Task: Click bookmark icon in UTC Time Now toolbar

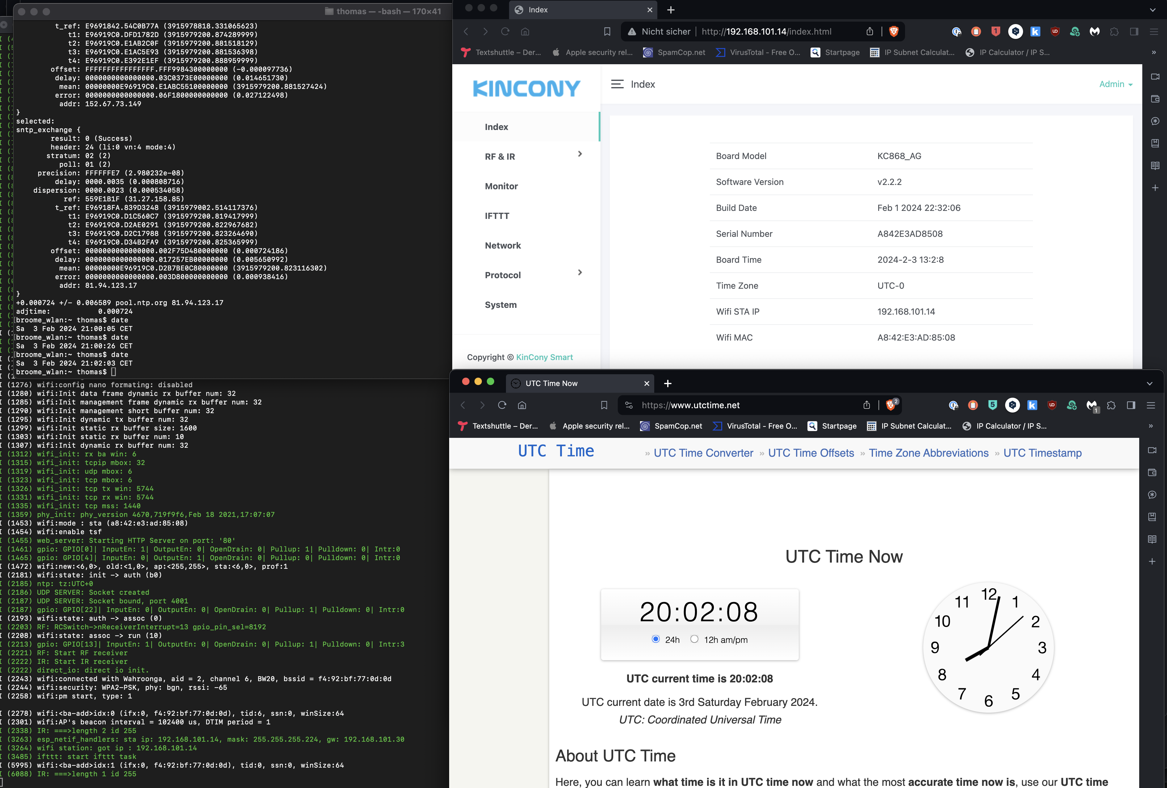Action: click(x=604, y=405)
